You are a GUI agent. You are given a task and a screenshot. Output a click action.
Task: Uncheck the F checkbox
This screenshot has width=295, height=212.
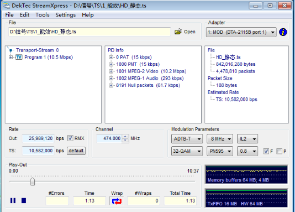[x=266, y=151]
